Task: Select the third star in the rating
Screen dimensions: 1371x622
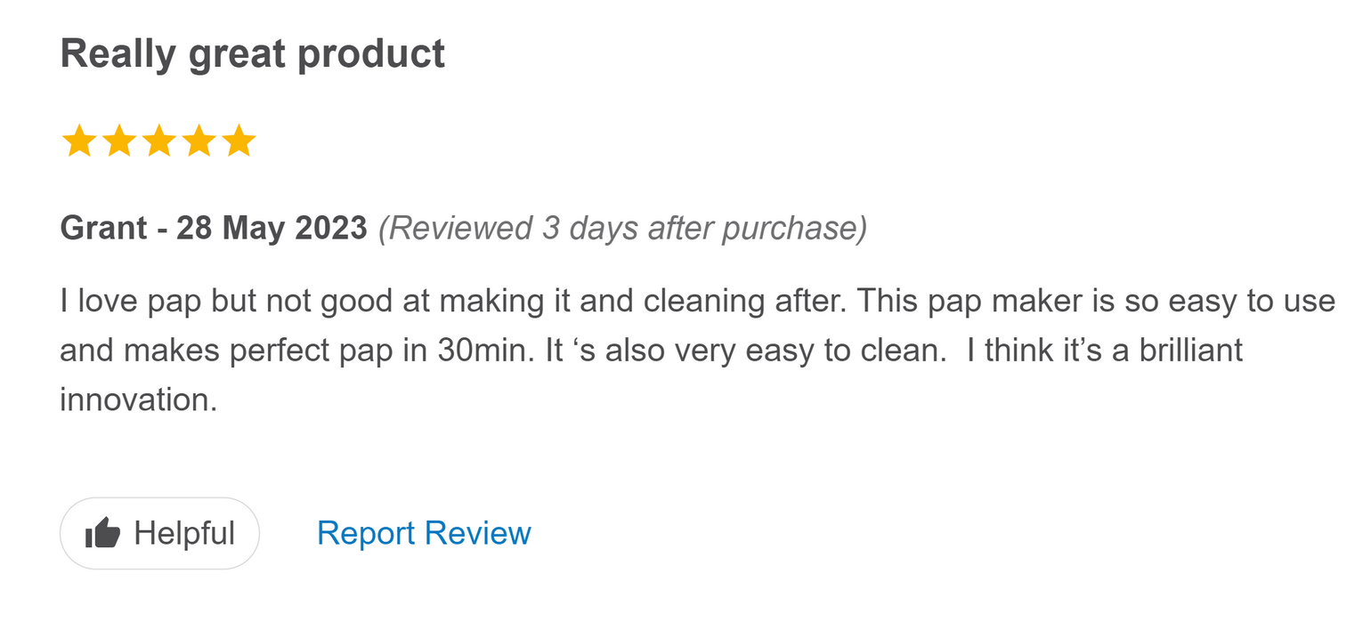Action: (x=158, y=141)
